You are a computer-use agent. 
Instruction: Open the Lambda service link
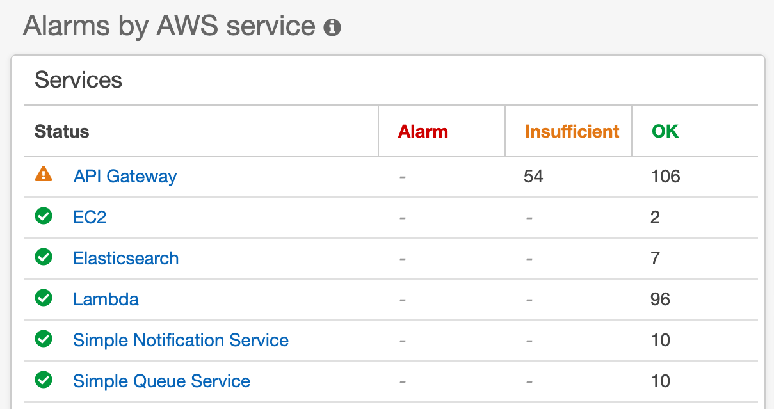(106, 300)
